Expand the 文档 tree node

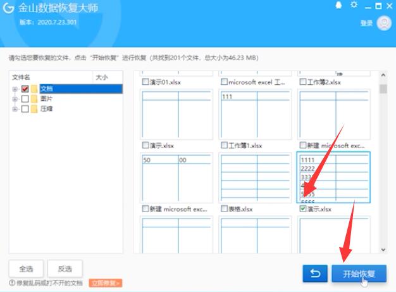(x=15, y=89)
